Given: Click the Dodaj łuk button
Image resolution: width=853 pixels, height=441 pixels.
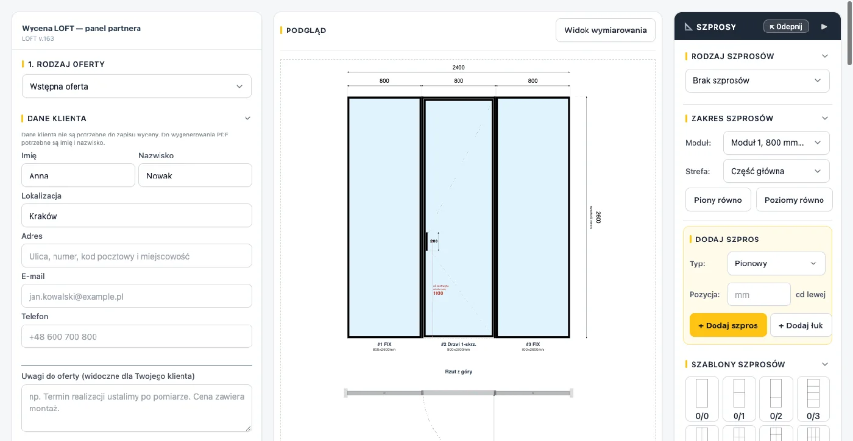Looking at the screenshot, I should point(801,325).
